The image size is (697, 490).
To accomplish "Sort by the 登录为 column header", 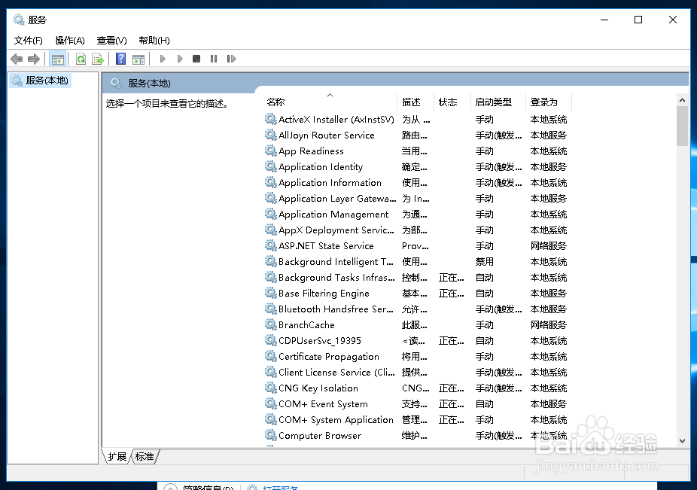I will (x=548, y=102).
